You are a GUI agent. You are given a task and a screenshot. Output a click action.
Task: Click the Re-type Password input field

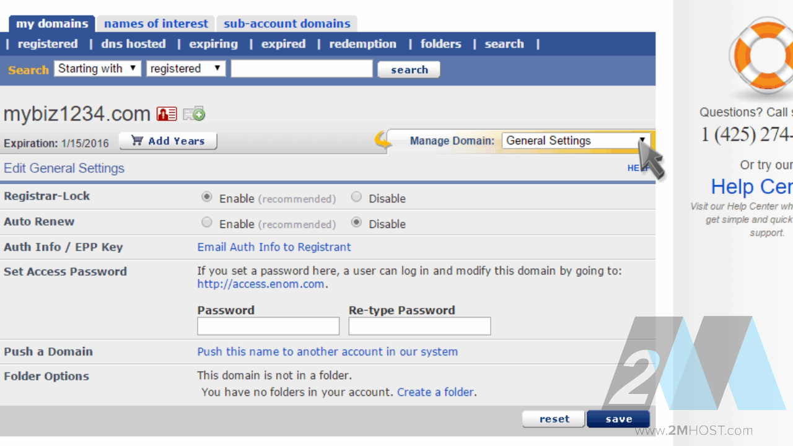419,326
